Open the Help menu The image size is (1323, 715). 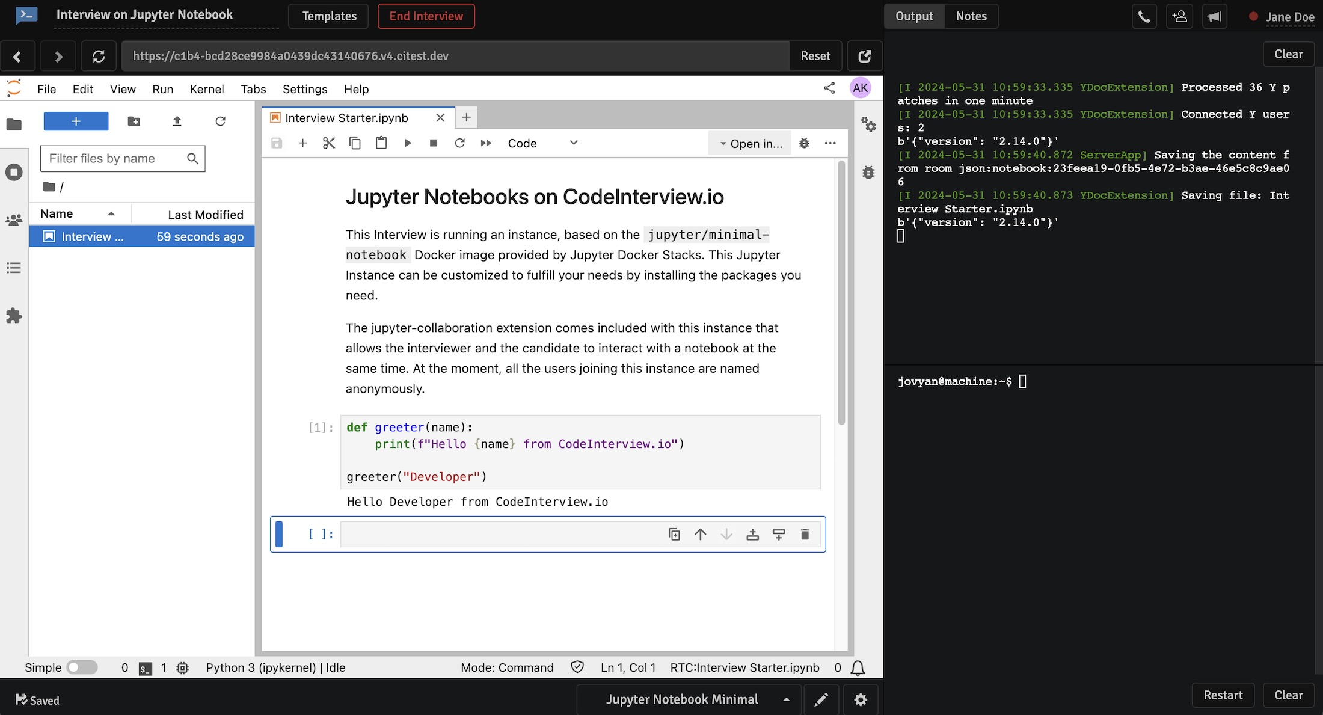[356, 89]
